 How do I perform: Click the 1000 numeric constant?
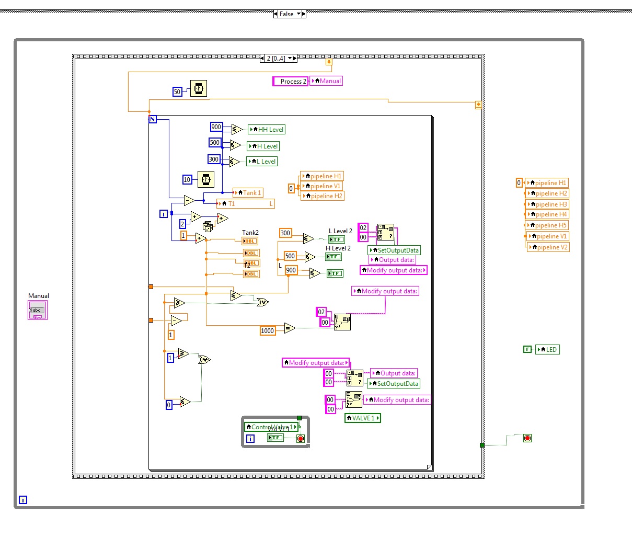268,330
